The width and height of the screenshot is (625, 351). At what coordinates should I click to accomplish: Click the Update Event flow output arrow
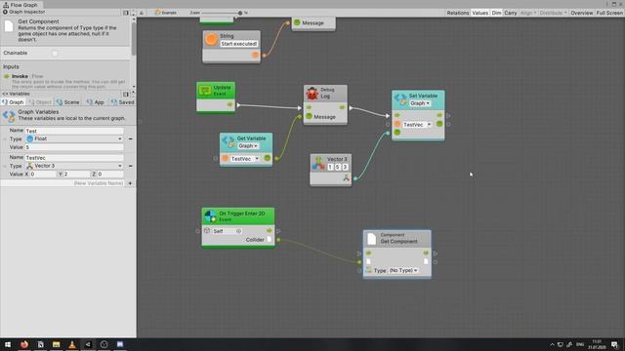pyautogui.click(x=230, y=104)
